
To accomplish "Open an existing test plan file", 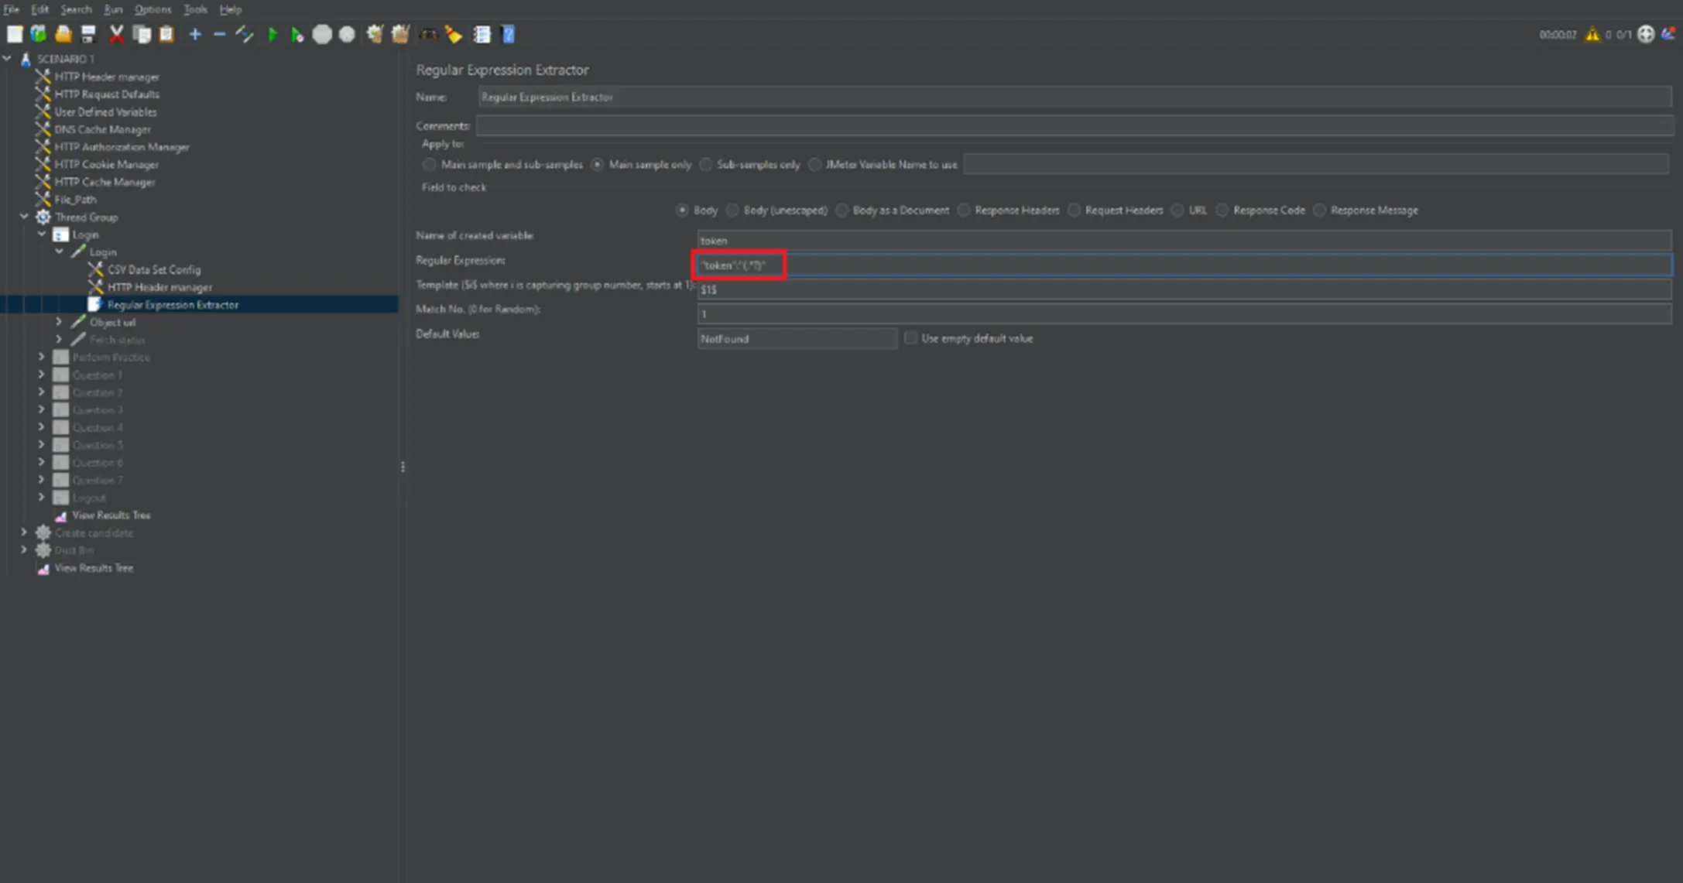I will coord(63,34).
